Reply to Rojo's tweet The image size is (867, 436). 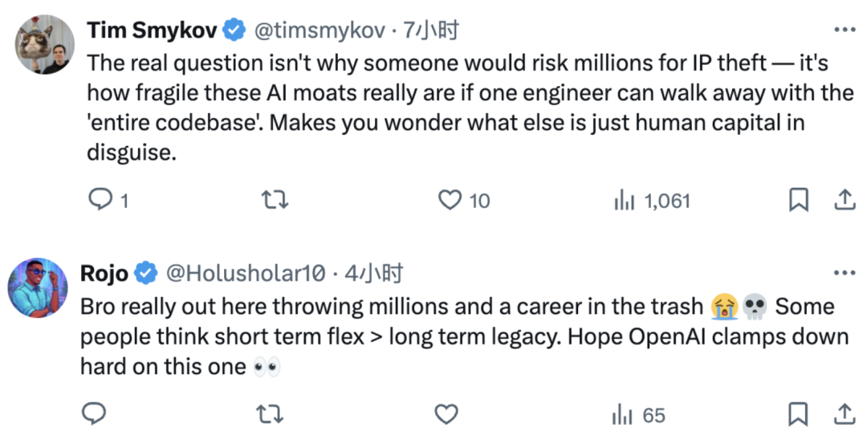pos(95,414)
